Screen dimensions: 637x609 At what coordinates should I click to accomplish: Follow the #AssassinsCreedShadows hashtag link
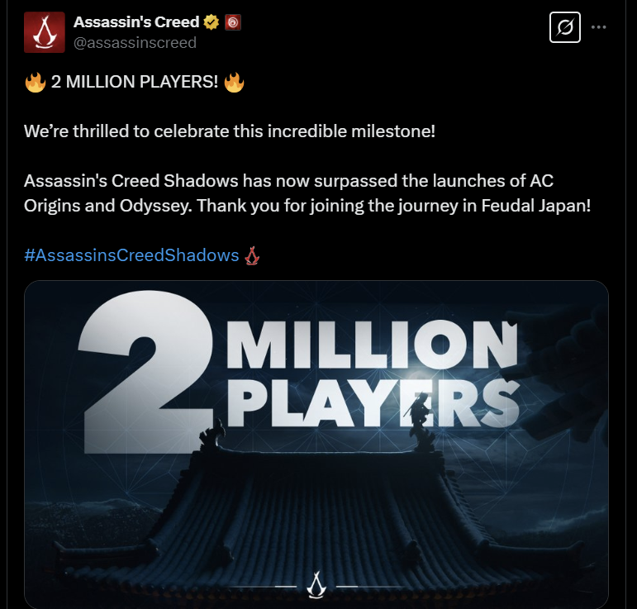click(131, 255)
